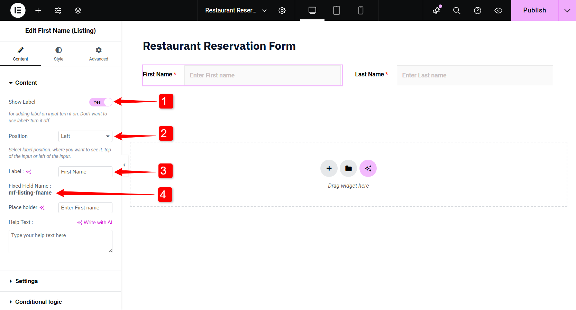
Task: Click the Elementor logo menu
Action: click(x=18, y=10)
